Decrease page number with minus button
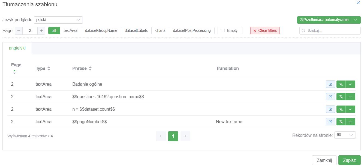364x167 pixels. click(x=19, y=31)
